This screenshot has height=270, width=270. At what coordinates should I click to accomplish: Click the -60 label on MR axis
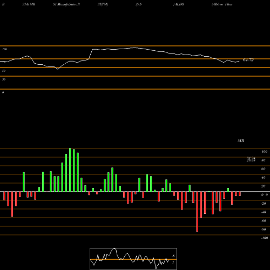[x=264, y=221]
